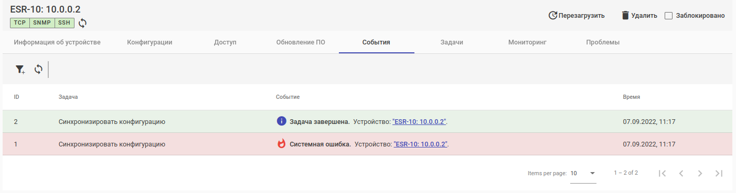Refresh the events list with toolbar reload icon
736x193 pixels.
pyautogui.click(x=38, y=69)
